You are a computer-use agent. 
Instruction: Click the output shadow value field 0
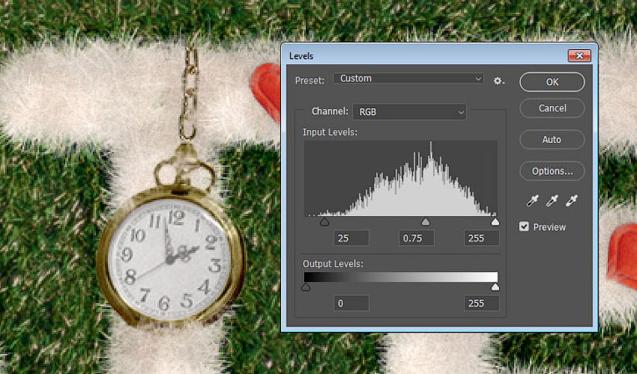click(351, 303)
